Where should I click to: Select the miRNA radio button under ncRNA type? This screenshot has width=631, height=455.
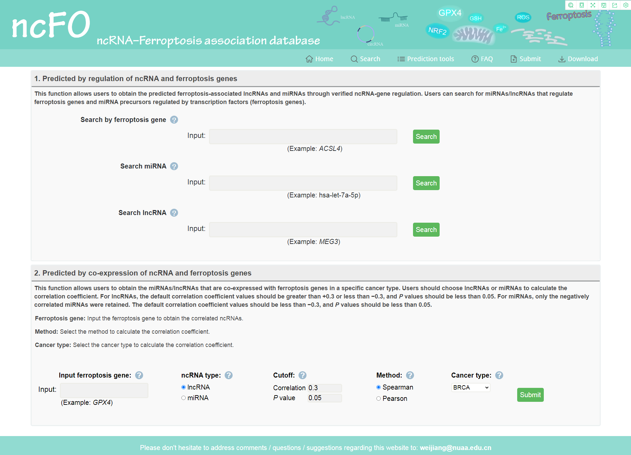click(x=183, y=398)
